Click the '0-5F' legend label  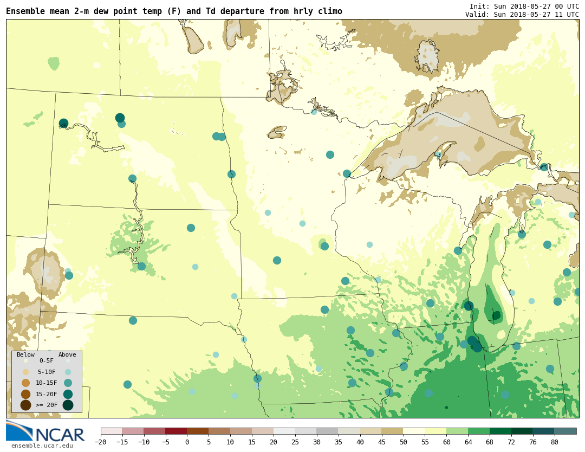(47, 361)
